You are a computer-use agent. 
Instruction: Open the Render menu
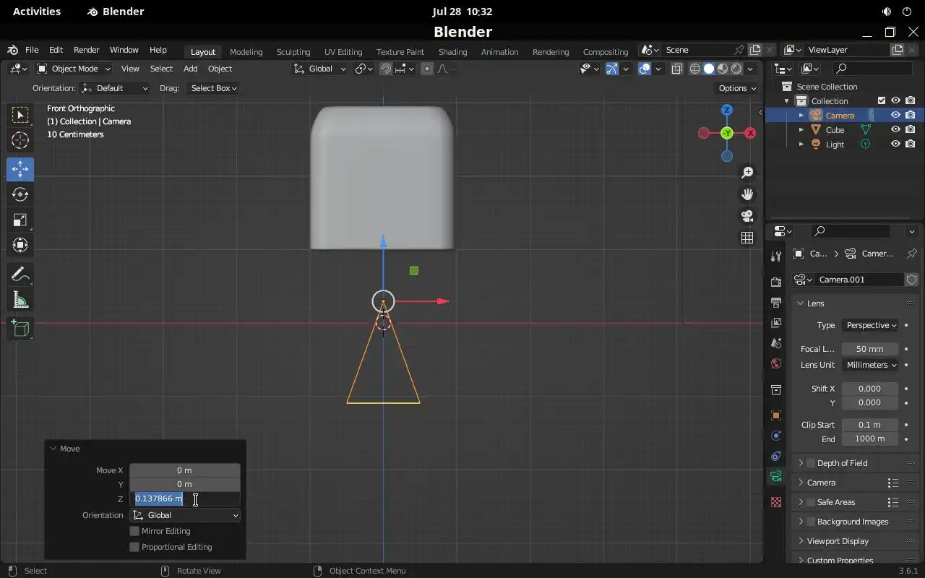click(x=86, y=50)
